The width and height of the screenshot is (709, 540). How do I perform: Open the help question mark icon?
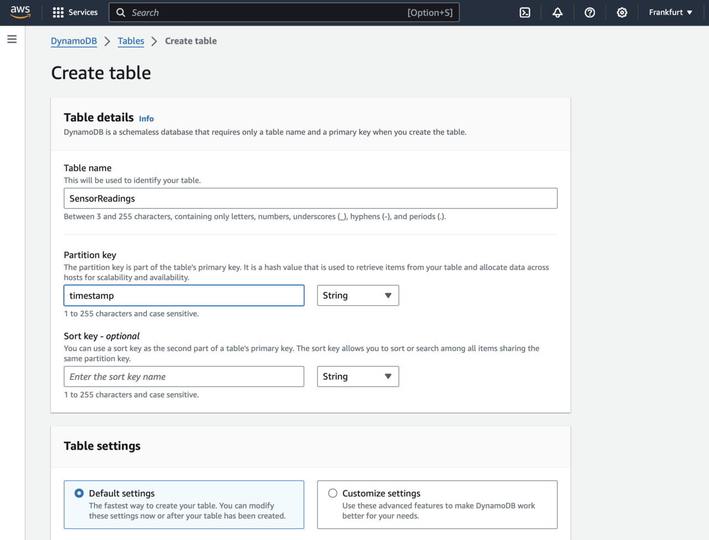coord(589,12)
